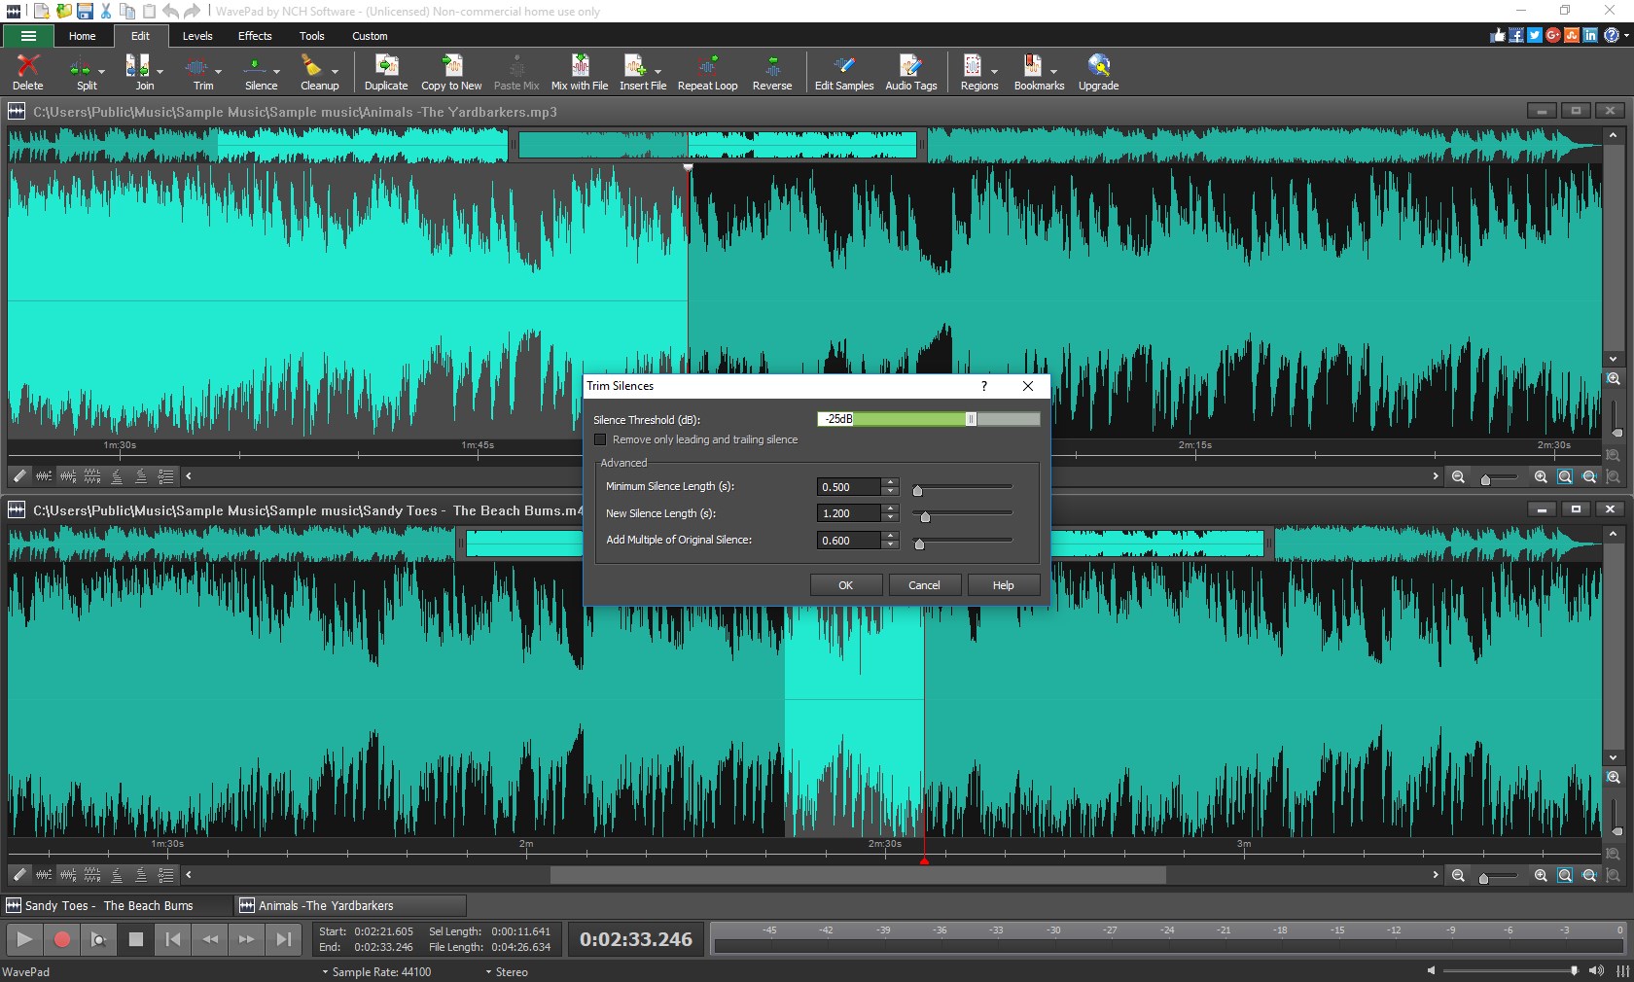Open the Sample Rate 44100 dropdown

click(379, 972)
